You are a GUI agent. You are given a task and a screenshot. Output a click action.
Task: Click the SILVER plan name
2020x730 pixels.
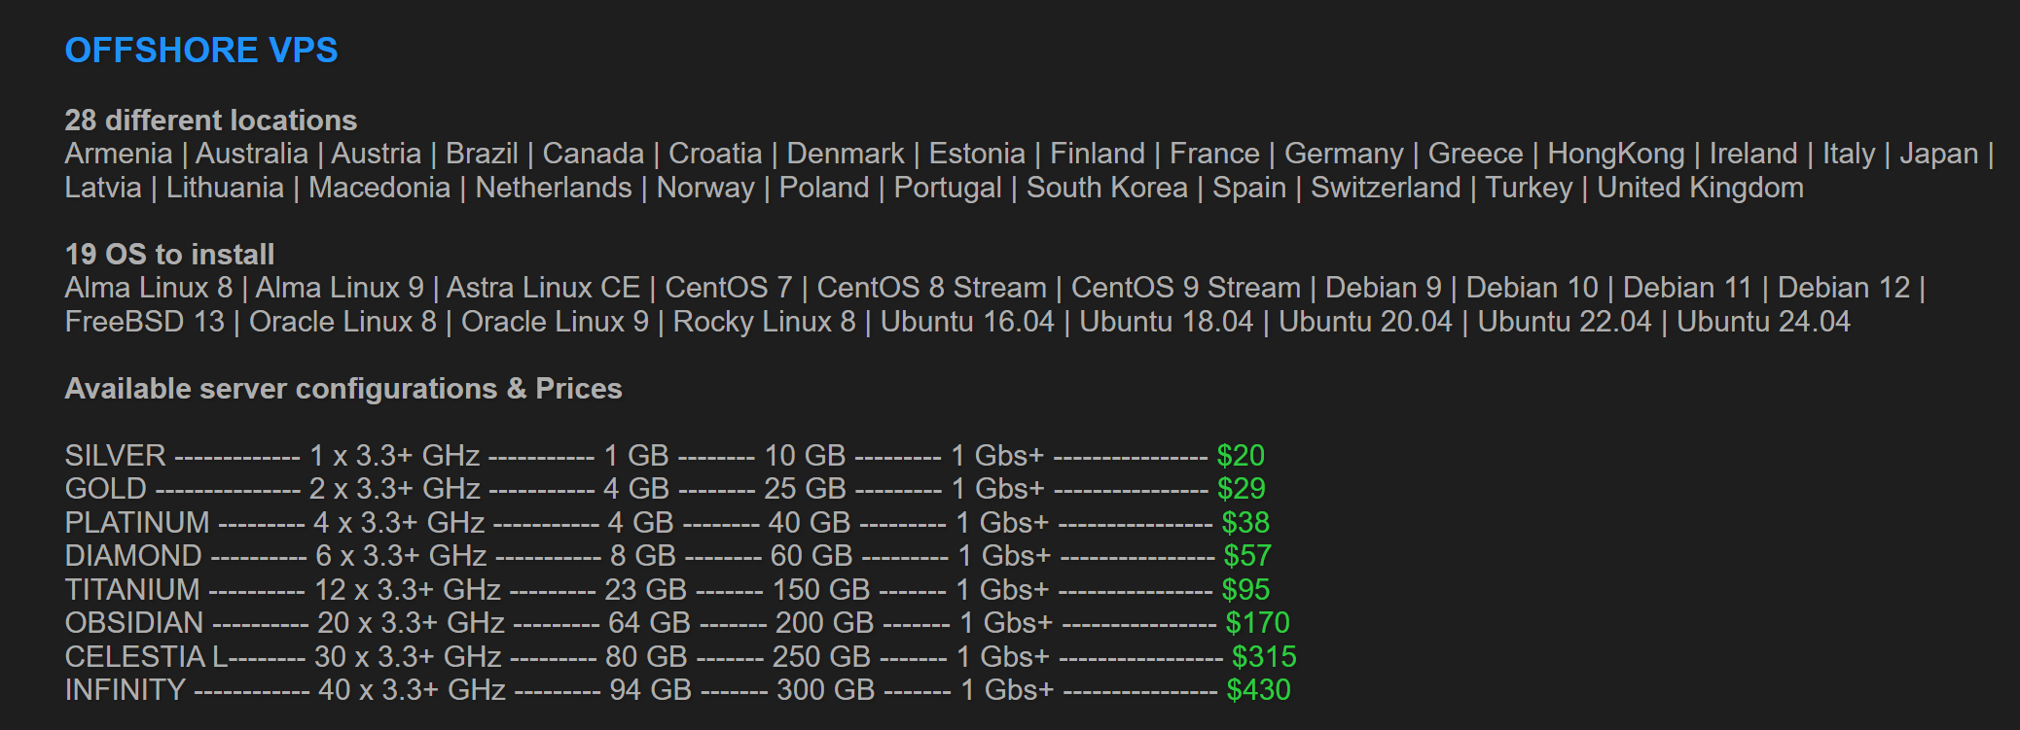[115, 456]
